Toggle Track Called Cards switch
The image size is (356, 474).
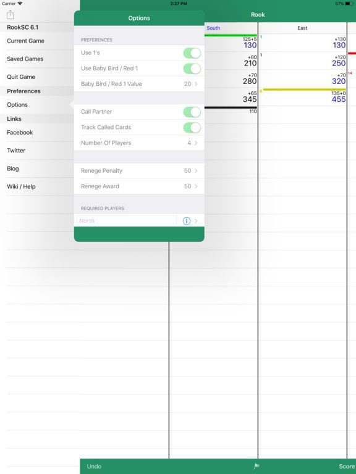coord(192,128)
